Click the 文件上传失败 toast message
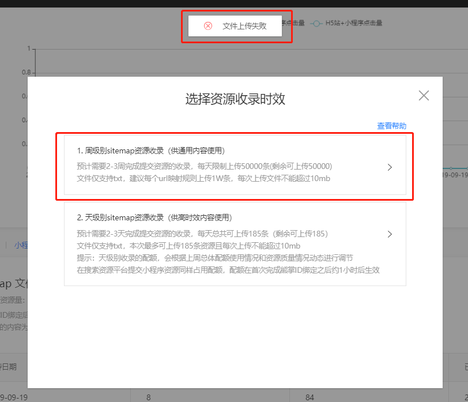 point(235,26)
